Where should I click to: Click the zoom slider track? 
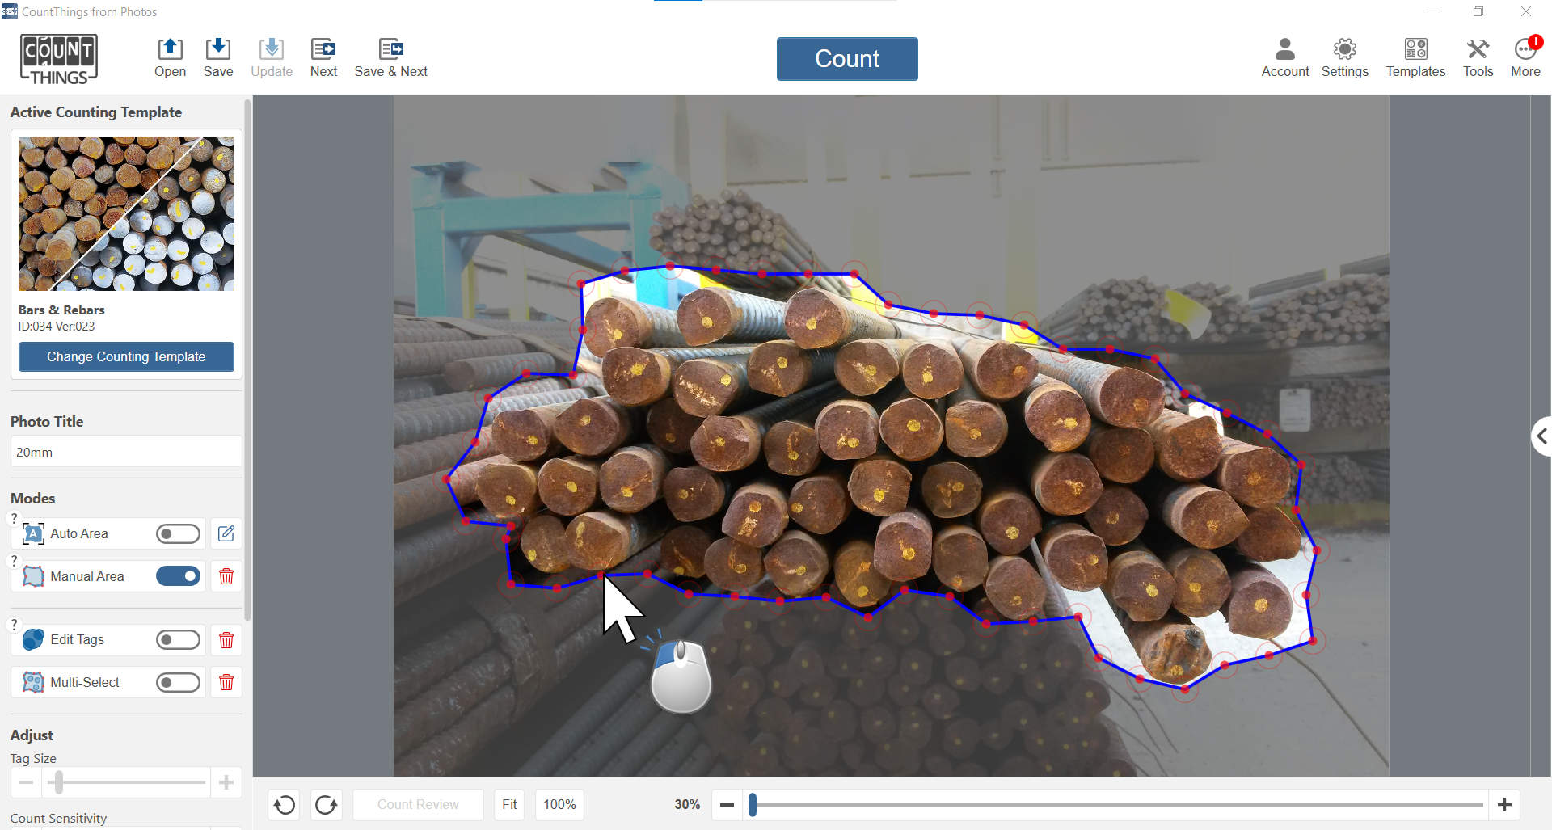coord(1115,804)
